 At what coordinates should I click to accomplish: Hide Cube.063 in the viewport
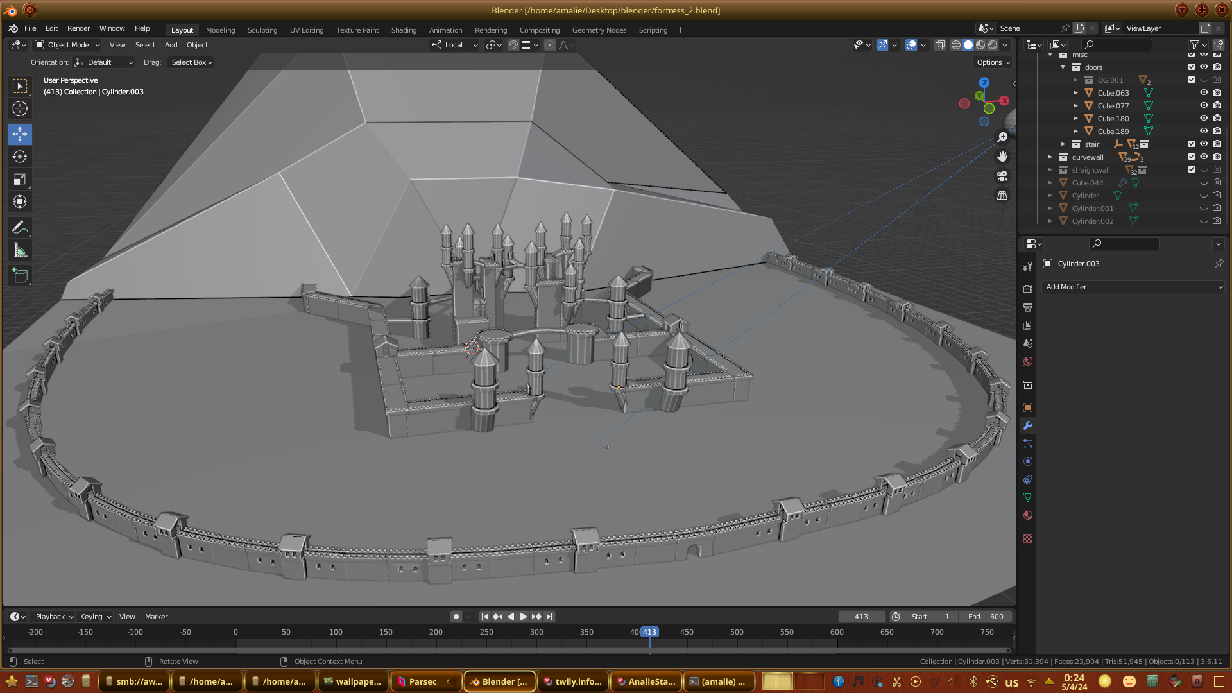click(x=1204, y=92)
